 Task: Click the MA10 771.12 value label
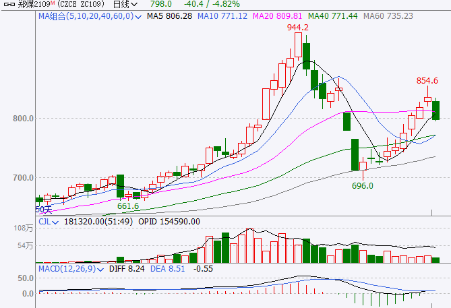(222, 16)
